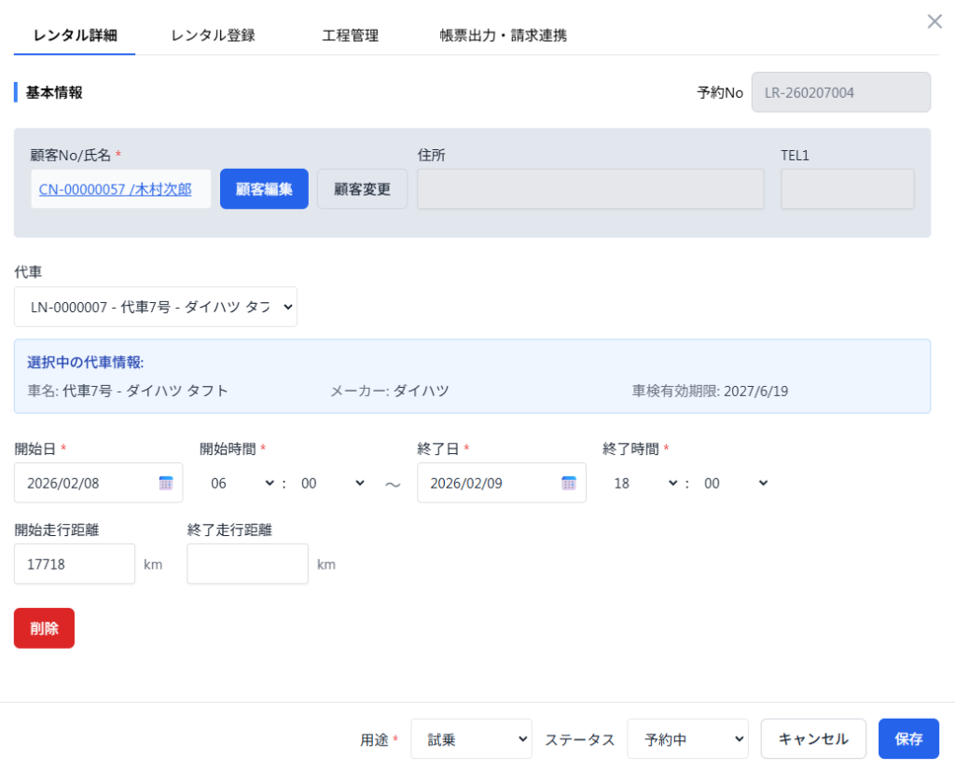Click the 顧客変更 button

(x=362, y=189)
